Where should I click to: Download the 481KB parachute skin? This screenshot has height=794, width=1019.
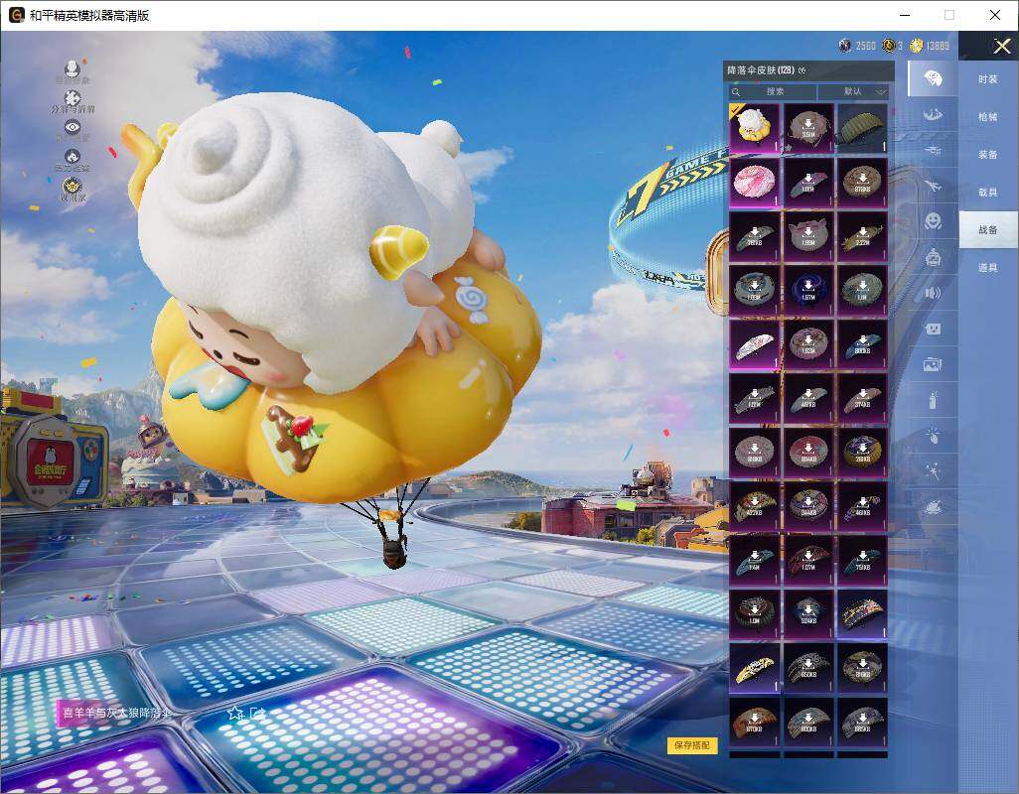807,398
